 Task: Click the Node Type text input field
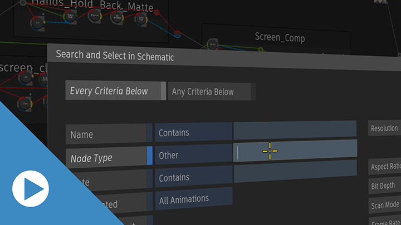[295, 151]
